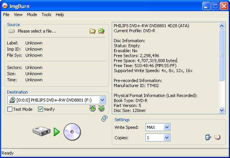Viewport: 230px width, 158px height.
Task: Enable the Test Mode checkbox
Action: tap(10, 109)
